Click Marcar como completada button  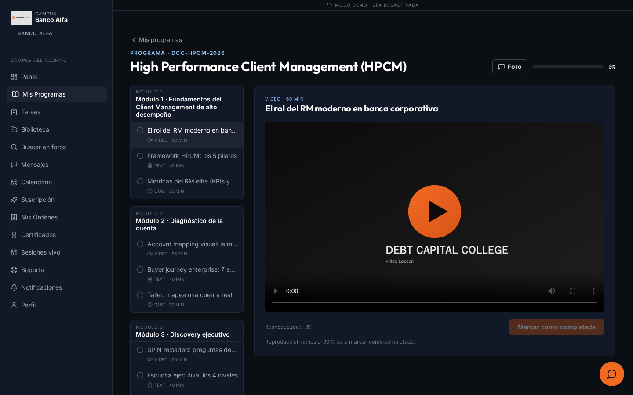[557, 327]
